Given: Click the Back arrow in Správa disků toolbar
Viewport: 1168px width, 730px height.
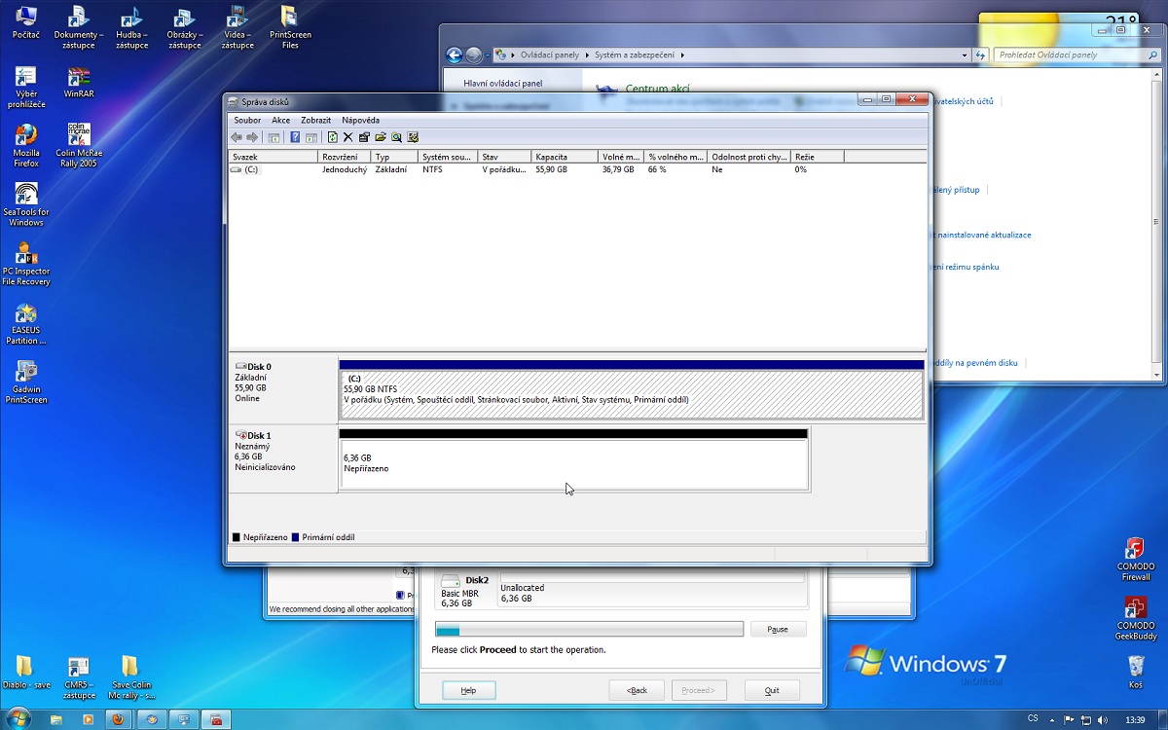Looking at the screenshot, I should tap(237, 137).
